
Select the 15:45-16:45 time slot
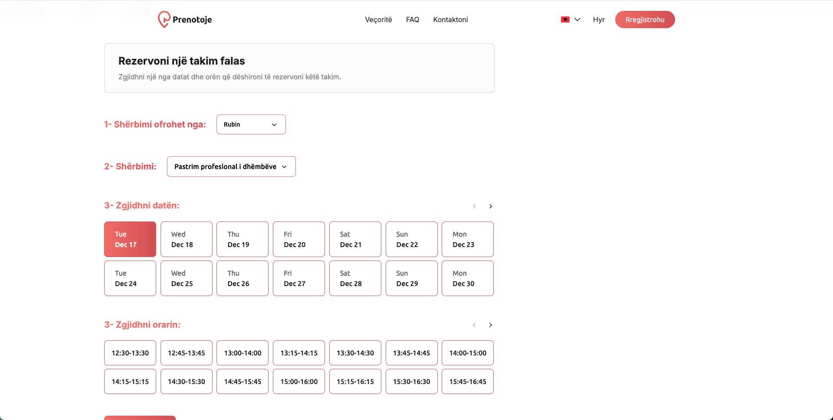468,381
